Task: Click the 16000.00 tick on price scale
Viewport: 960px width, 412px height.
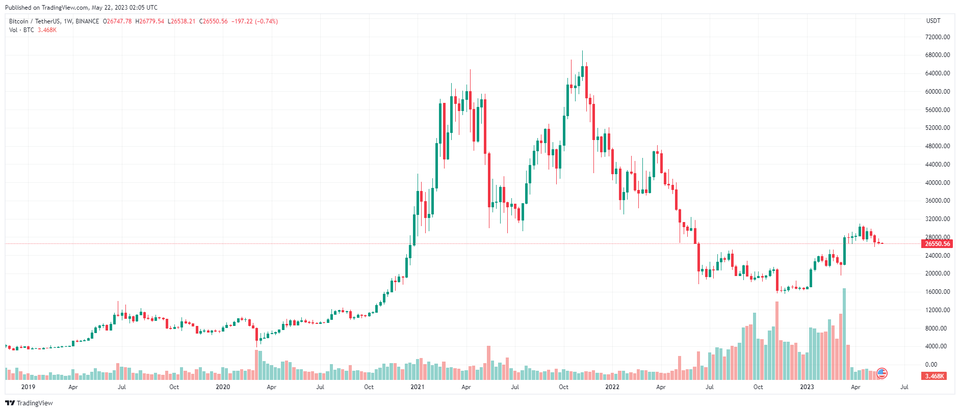Action: [x=938, y=292]
